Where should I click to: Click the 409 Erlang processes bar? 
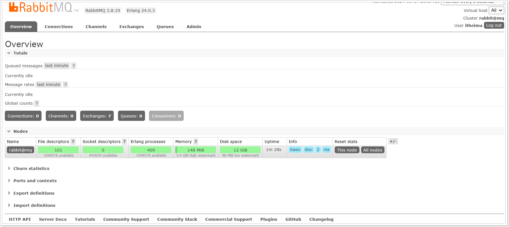pyautogui.click(x=151, y=150)
